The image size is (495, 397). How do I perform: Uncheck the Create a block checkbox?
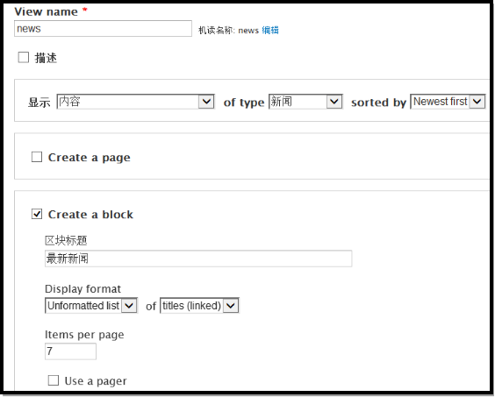[37, 214]
